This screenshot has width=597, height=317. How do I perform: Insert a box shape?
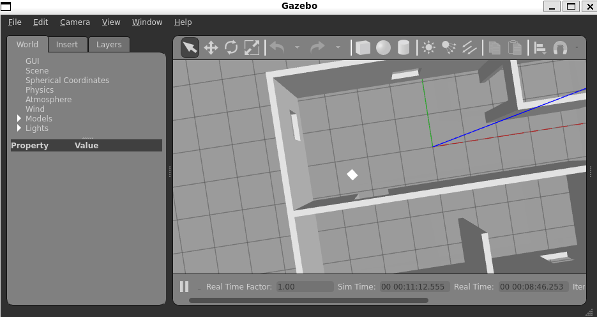363,48
